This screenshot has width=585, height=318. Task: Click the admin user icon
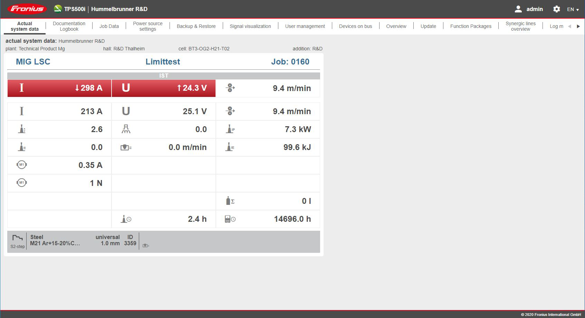pyautogui.click(x=518, y=9)
